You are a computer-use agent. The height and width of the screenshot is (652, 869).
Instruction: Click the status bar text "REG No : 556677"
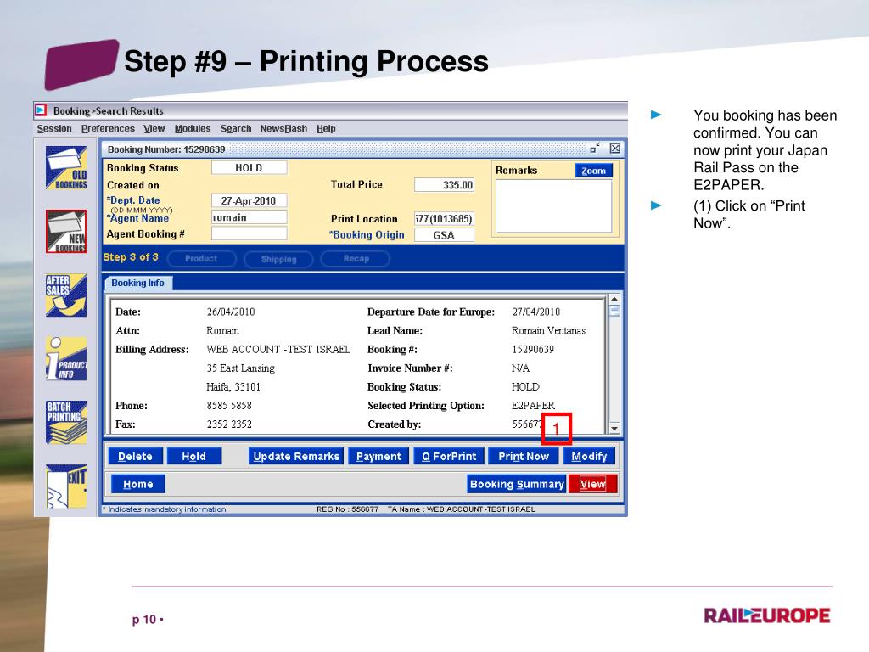347,509
